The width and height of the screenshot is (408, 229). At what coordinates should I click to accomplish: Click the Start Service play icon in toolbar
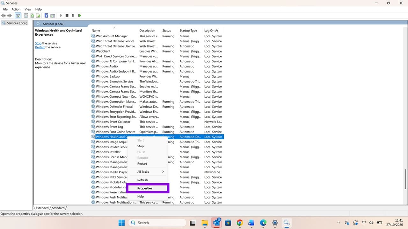pyautogui.click(x=61, y=15)
